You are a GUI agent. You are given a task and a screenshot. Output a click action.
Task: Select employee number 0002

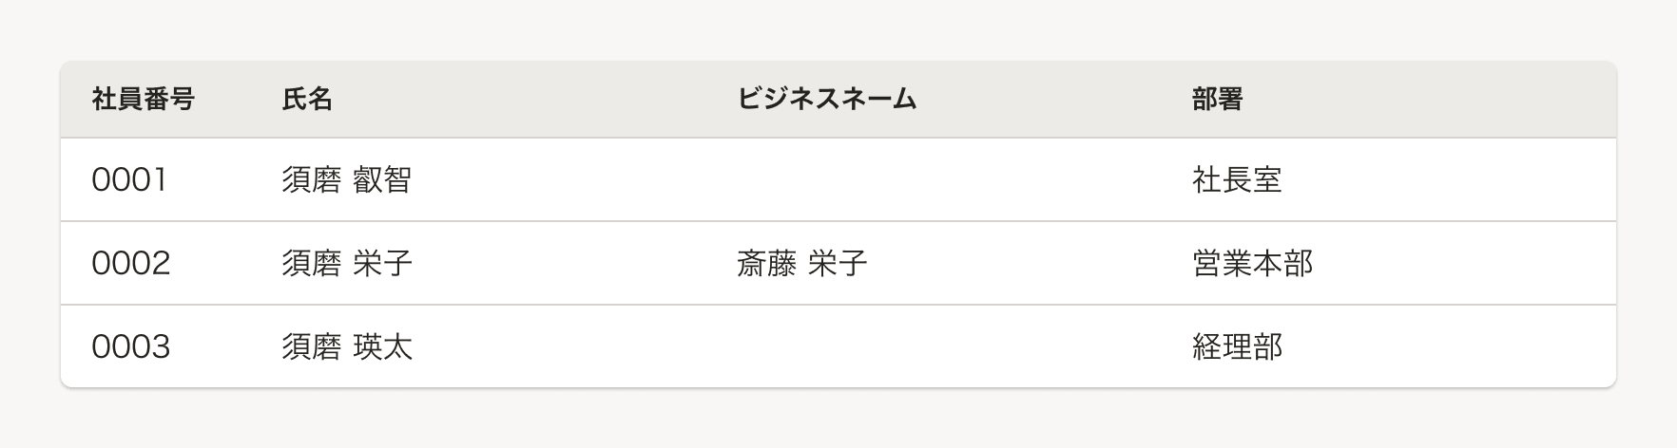[x=130, y=263]
